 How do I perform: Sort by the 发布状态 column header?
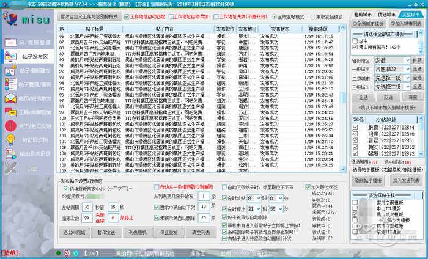(280, 29)
